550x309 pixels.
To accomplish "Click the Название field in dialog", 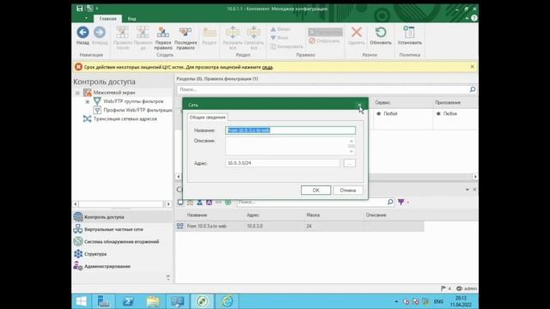I will pyautogui.click(x=290, y=130).
